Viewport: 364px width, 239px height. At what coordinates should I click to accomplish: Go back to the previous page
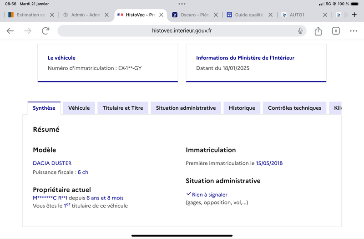(10, 31)
